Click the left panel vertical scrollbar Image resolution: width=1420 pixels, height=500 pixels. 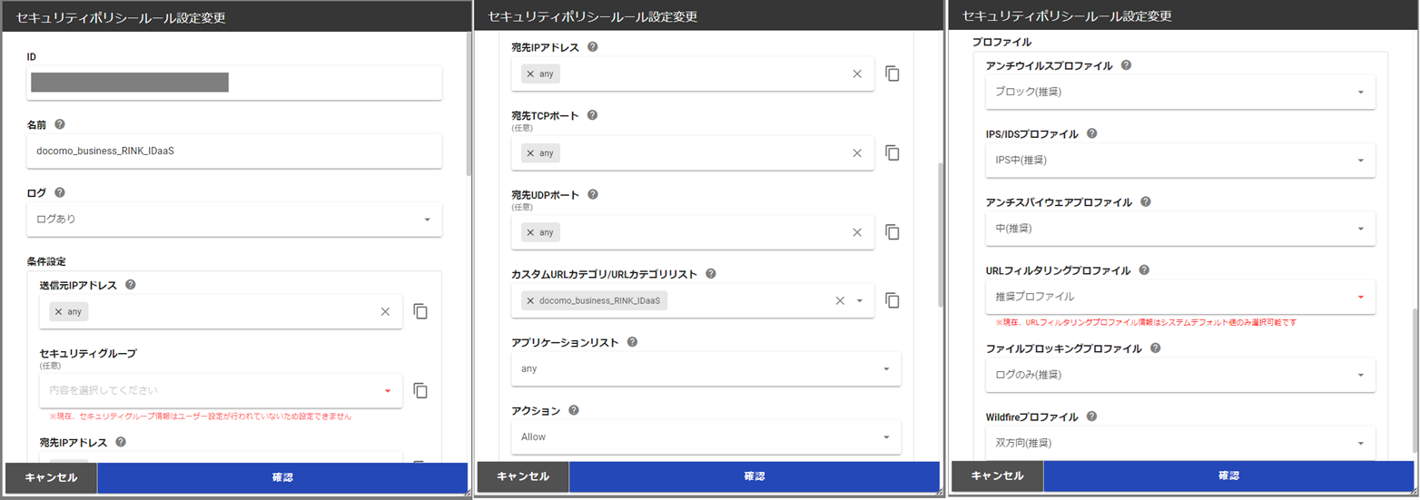469,104
